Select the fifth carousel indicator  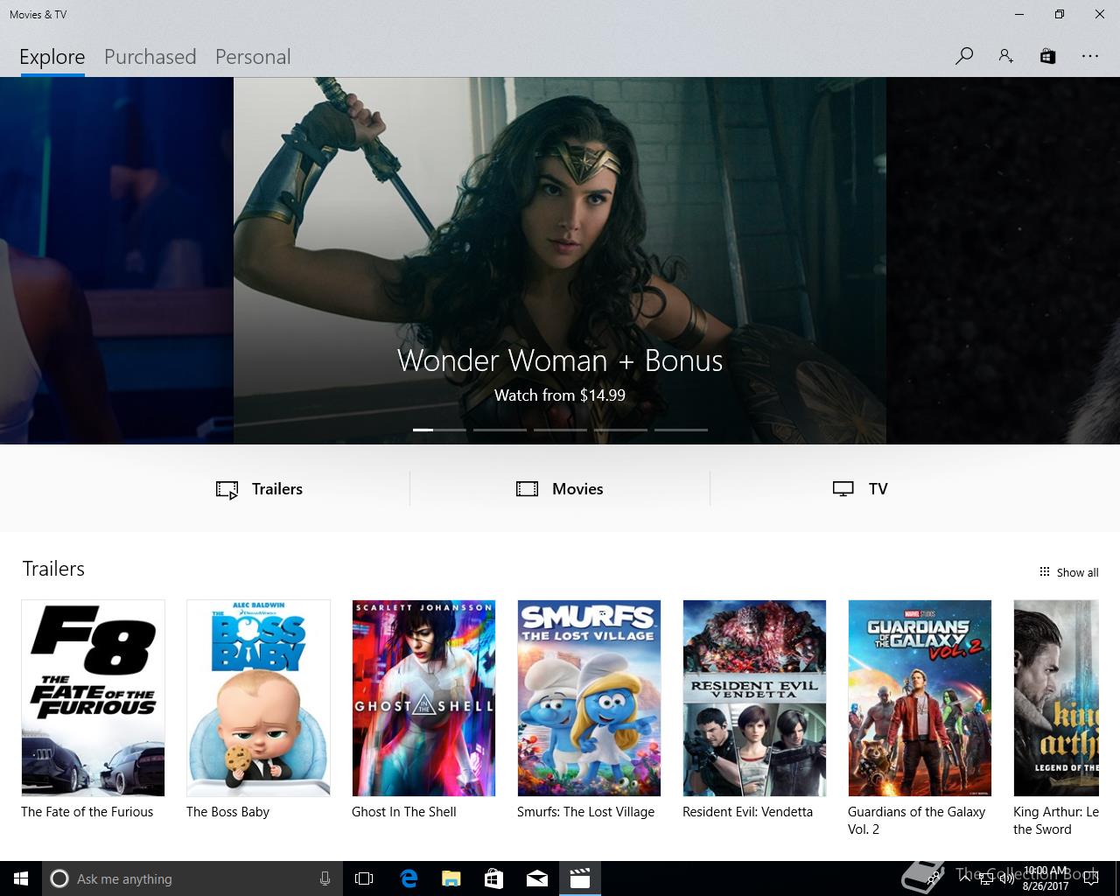(681, 430)
